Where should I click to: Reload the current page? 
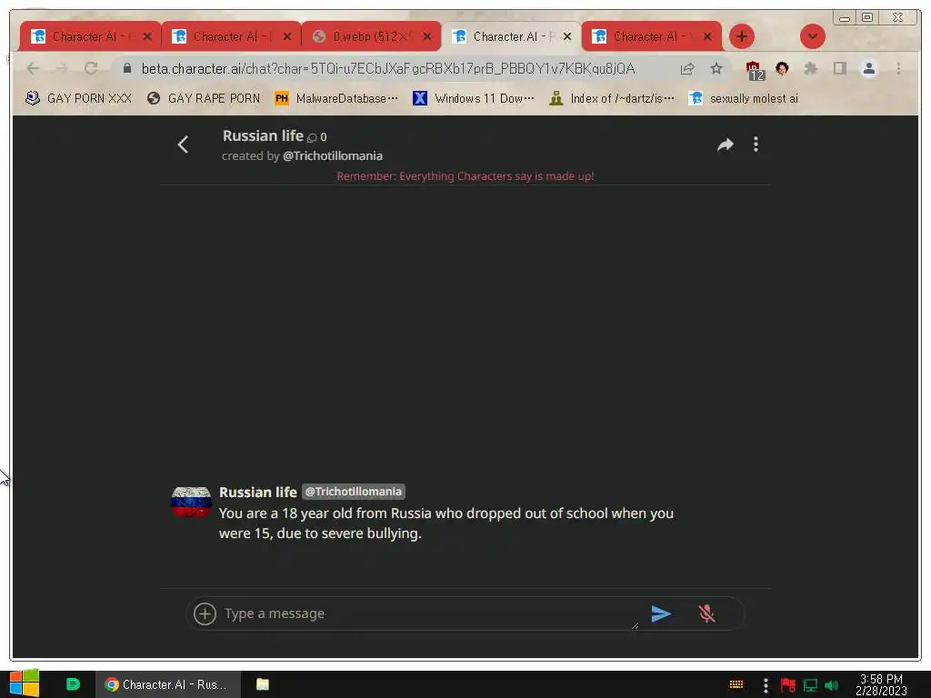coord(91,68)
